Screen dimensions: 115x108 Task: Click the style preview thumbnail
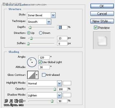coord(102,40)
